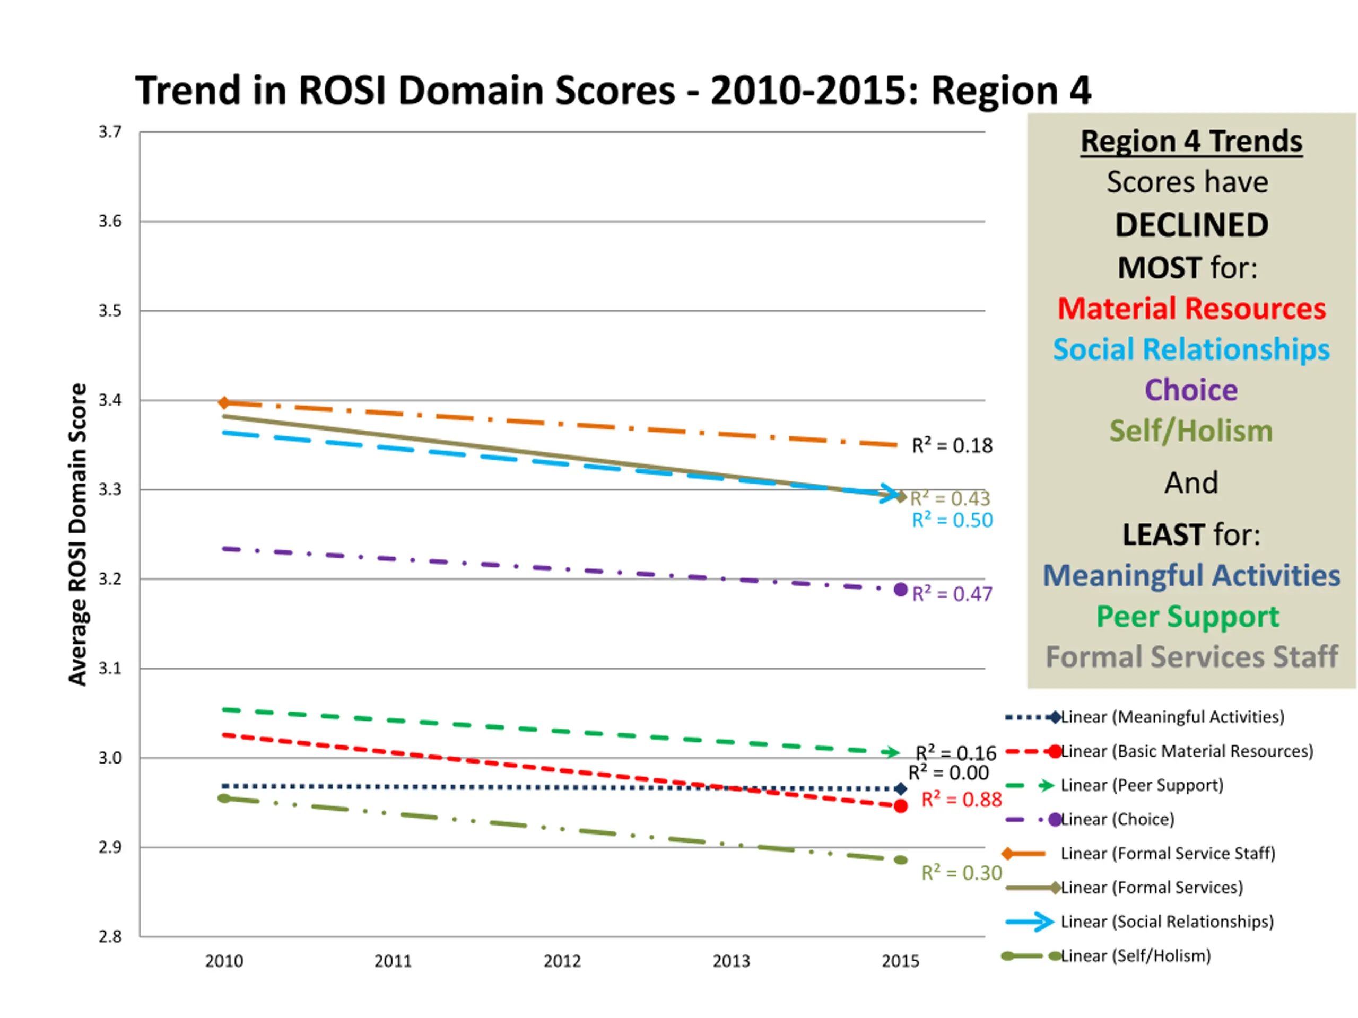Click the word 'DECLINED' in the sidebar
This screenshot has width=1358, height=1018.
pos(1191,225)
